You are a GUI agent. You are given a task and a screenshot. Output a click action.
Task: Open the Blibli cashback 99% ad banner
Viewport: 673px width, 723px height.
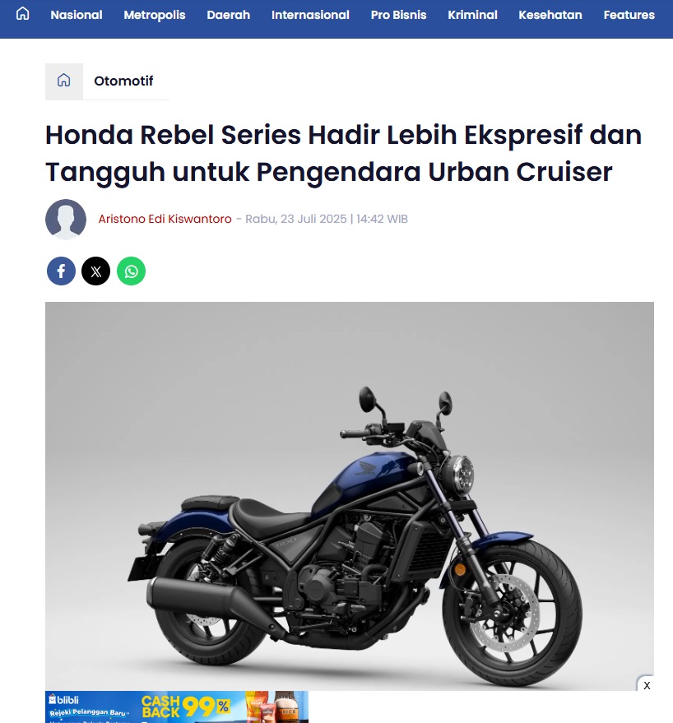177,707
